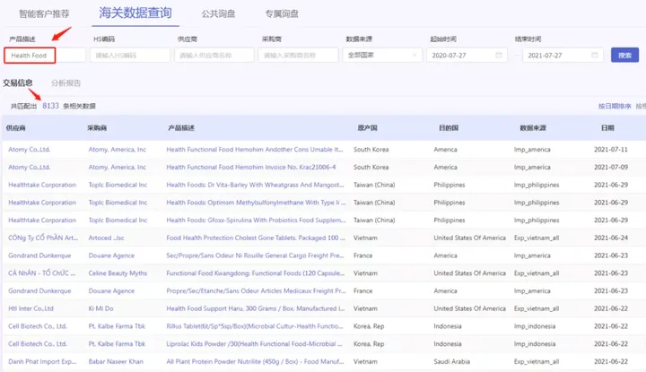
Task: Open the Functional Food Kwangdong description link
Action: pyautogui.click(x=256, y=273)
